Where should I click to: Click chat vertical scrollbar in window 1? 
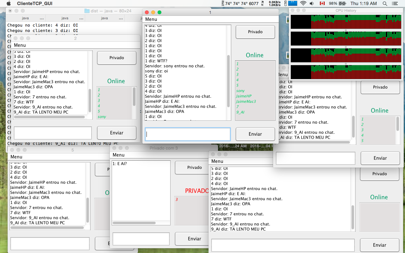[228, 81]
